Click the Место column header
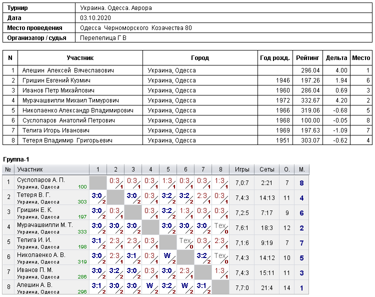 361,58
